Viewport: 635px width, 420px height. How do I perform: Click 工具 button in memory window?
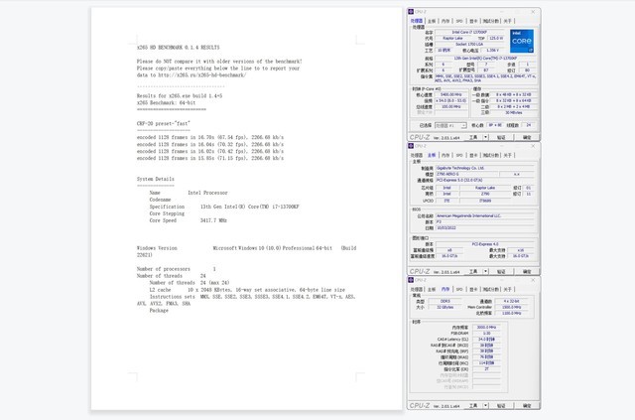coord(473,406)
